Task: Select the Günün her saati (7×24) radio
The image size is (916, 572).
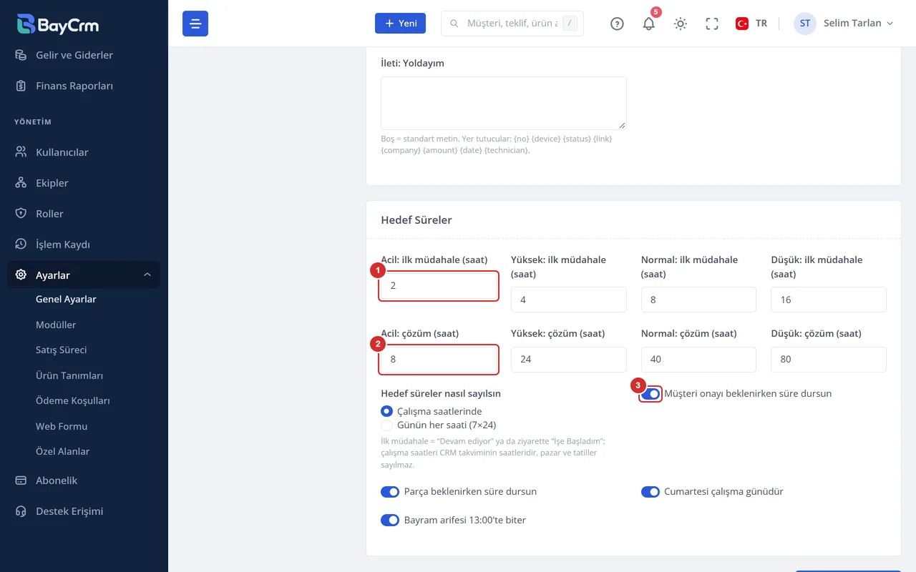Action: pos(387,425)
